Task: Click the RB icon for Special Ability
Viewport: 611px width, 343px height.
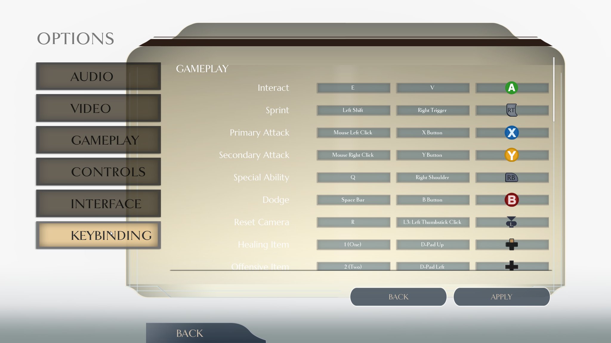Action: [511, 177]
